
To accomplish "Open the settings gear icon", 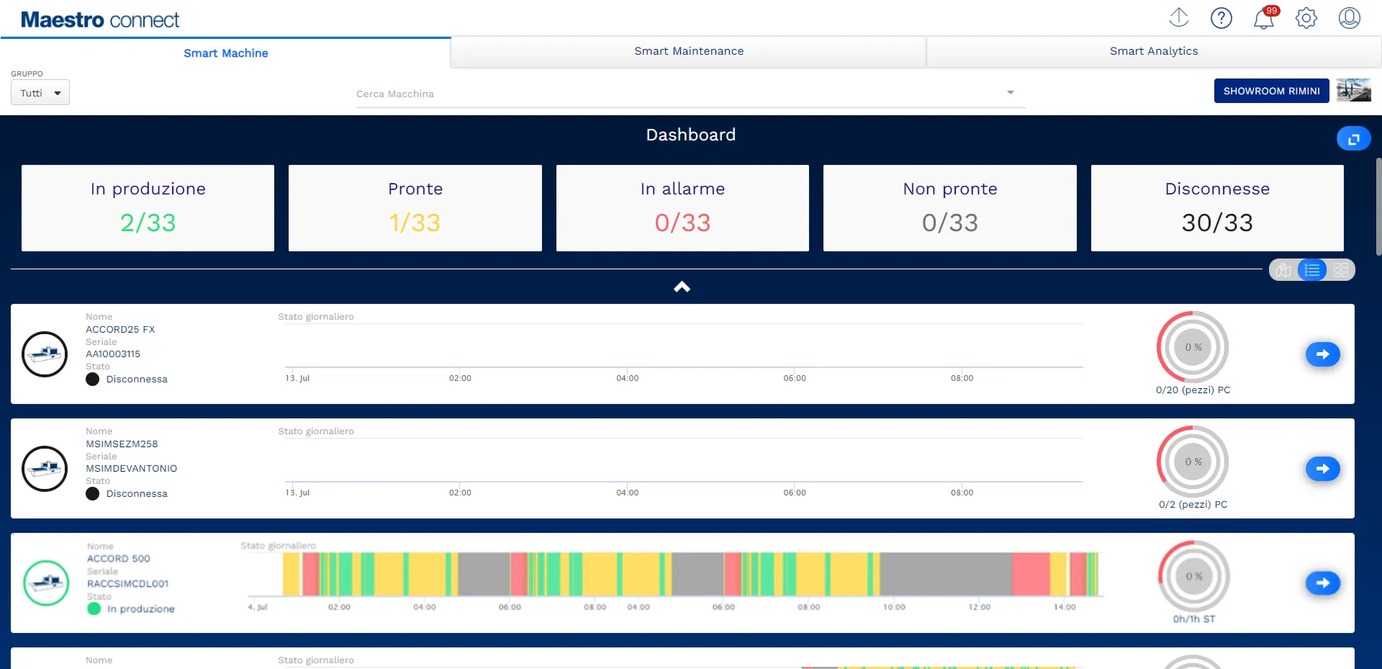I will [1306, 17].
